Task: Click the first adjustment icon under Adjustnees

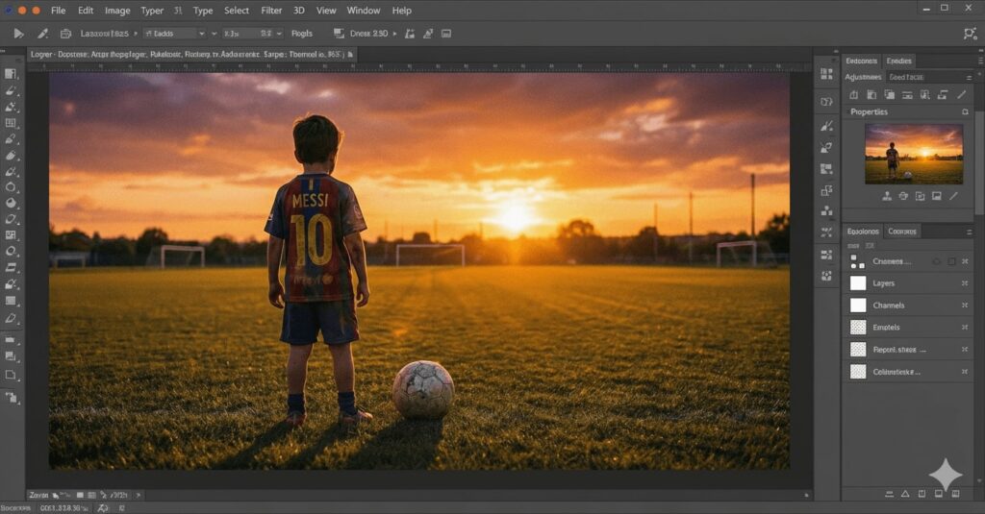Action: [x=854, y=95]
